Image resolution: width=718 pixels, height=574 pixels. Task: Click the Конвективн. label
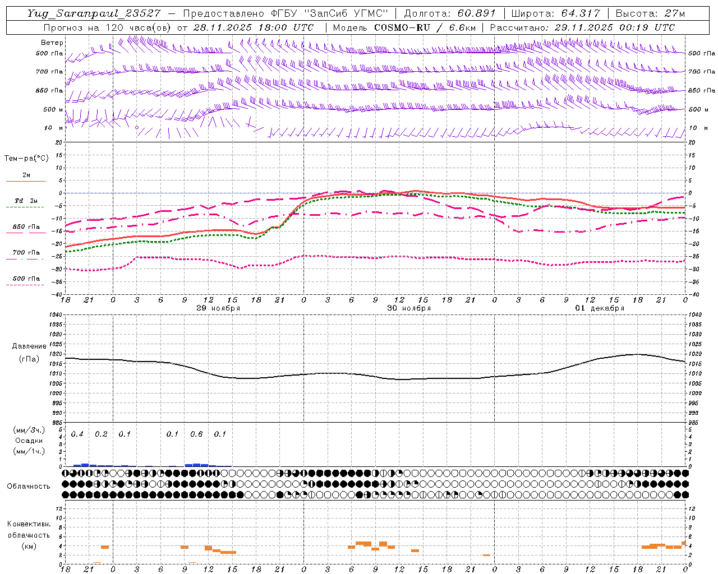pyautogui.click(x=29, y=524)
